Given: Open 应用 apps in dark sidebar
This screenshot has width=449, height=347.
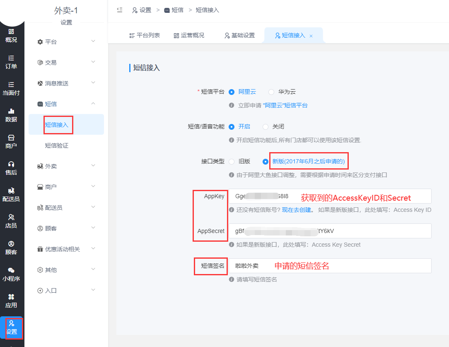Looking at the screenshot, I should [x=11, y=301].
